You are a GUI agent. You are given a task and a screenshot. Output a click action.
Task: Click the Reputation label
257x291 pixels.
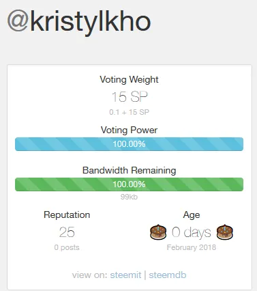click(x=67, y=215)
